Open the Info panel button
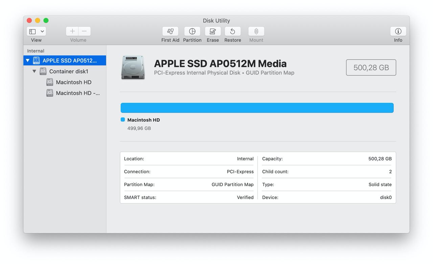This screenshot has height=264, width=433. coord(398,31)
